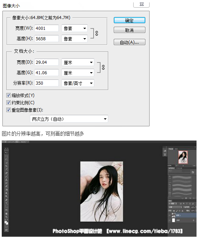Screen dimensions: 200x237
Task: Open 高度(G) 厘米 unit dropdown
Action: pyautogui.click(x=78, y=73)
